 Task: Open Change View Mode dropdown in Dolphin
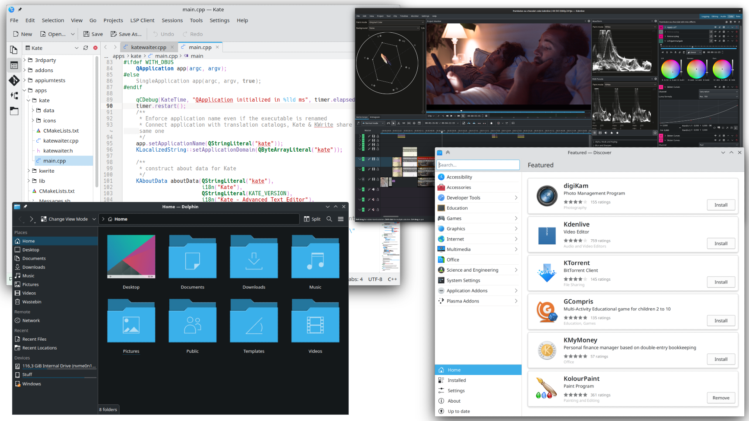coord(68,219)
